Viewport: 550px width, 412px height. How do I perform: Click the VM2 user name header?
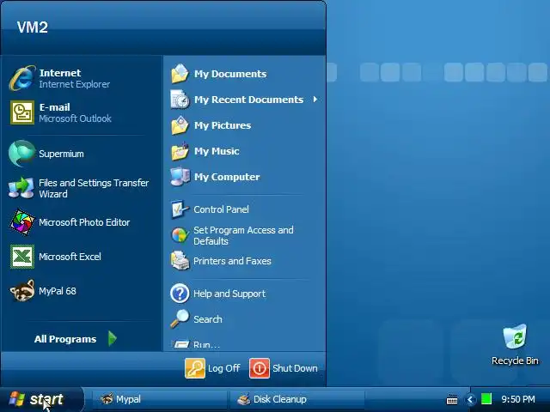click(x=33, y=27)
